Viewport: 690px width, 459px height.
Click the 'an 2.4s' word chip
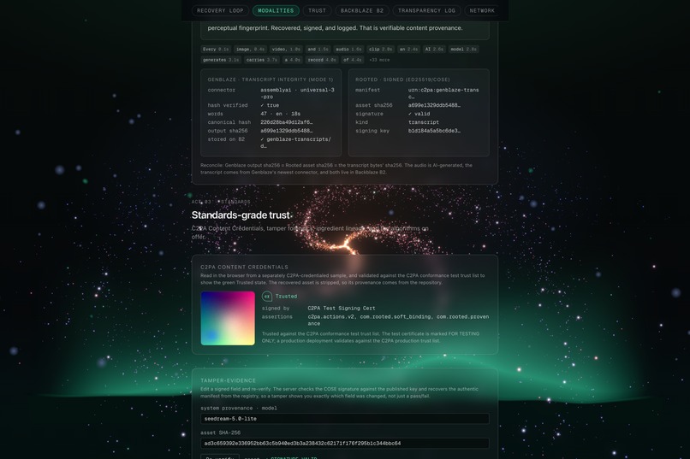coord(409,50)
